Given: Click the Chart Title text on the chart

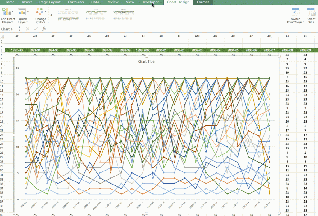Looking at the screenshot, I should (146, 61).
